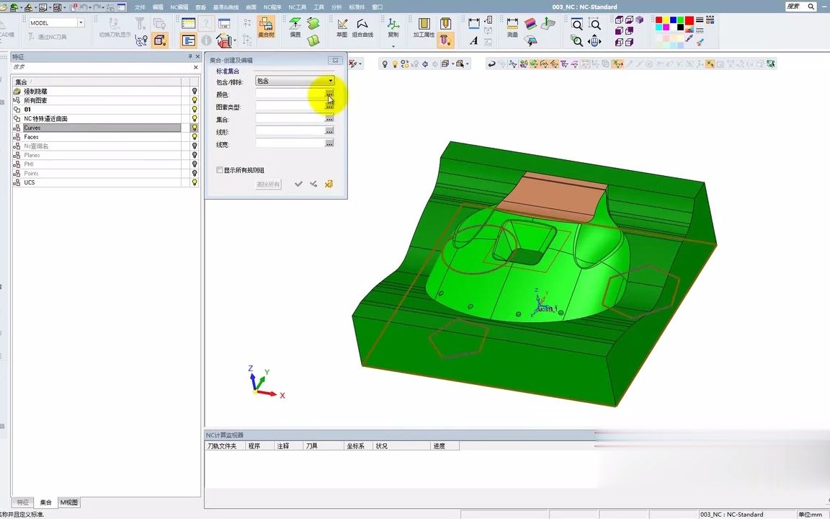Select the 偏置 (offset) tool
The height and width of the screenshot is (519, 830).
295,27
